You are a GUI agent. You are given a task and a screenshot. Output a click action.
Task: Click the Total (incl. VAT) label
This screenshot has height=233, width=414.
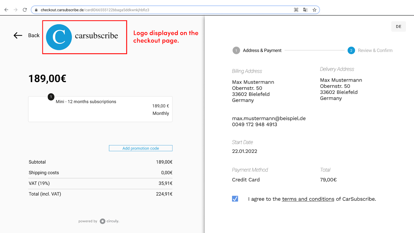45,194
